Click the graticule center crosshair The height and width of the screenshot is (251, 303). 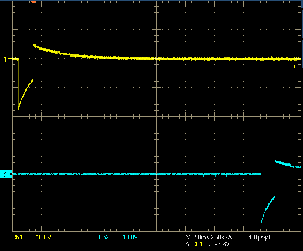pyautogui.click(x=156, y=116)
